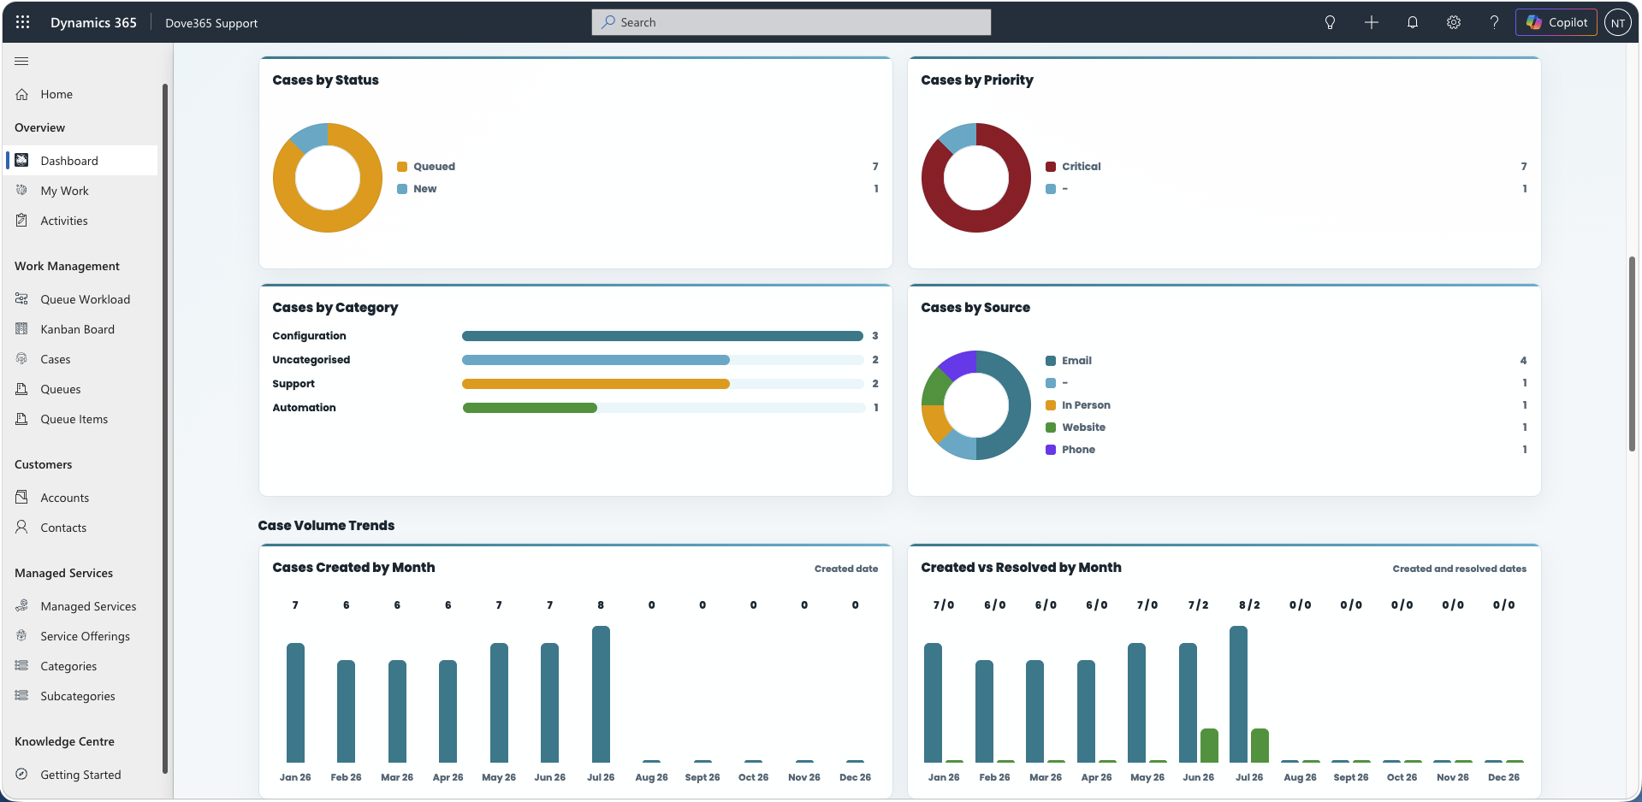Click the Automation category bar
This screenshot has height=802, width=1642.
pos(530,408)
